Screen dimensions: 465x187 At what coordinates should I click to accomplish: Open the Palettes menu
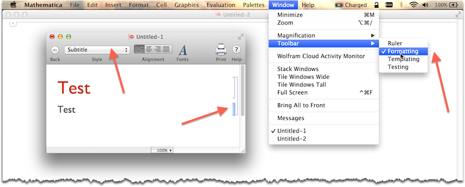pyautogui.click(x=254, y=5)
